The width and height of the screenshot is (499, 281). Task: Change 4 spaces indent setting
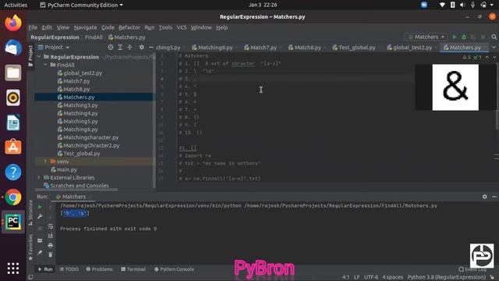point(393,277)
